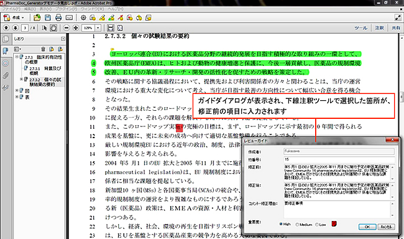Open the 編集(E) menu
404x239 pixels.
pyautogui.click(x=30, y=9)
